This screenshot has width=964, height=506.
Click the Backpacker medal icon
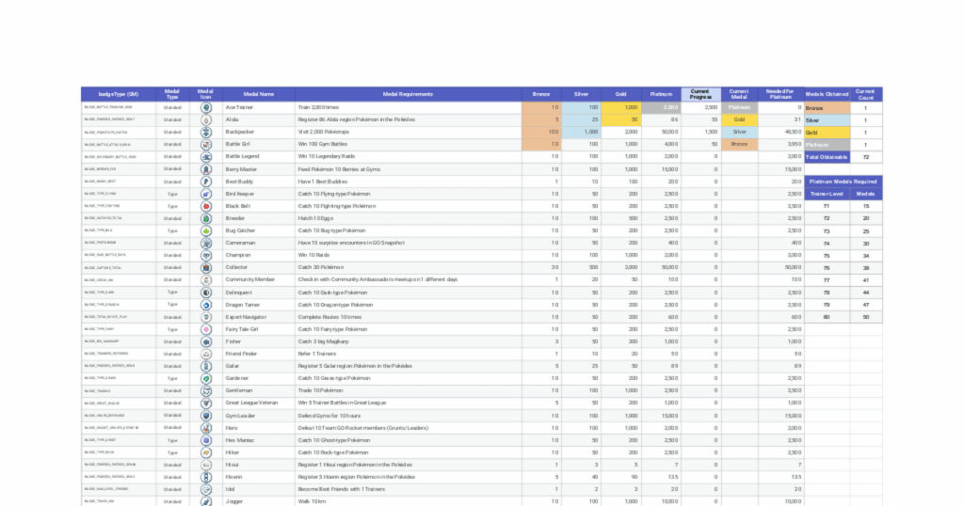pos(206,132)
